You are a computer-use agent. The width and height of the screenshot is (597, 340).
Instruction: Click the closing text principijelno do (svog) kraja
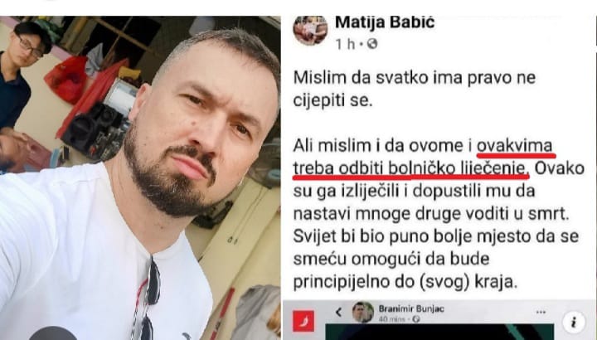point(405,282)
